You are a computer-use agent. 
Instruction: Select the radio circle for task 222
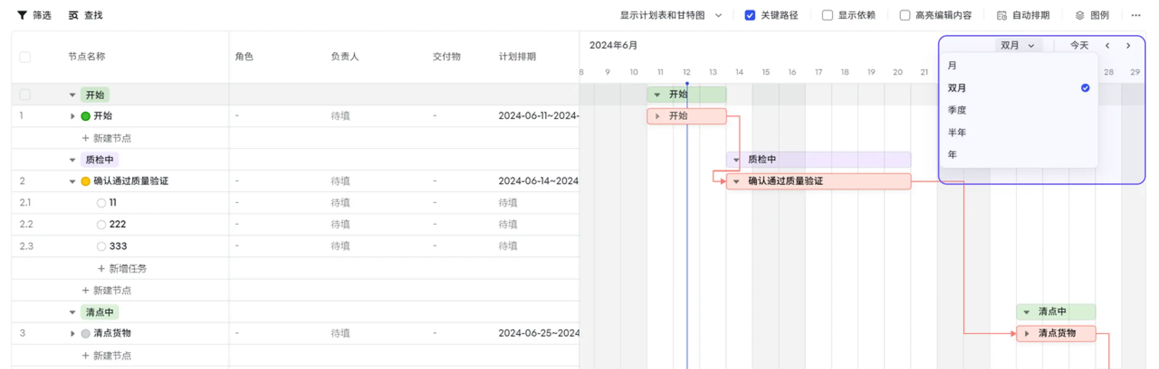point(101,224)
